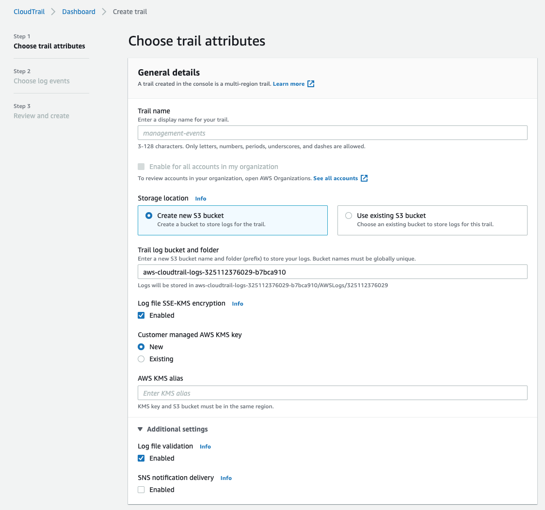Uncheck Log file validation Enabled
Screen dimensions: 545x510
pyautogui.click(x=141, y=458)
